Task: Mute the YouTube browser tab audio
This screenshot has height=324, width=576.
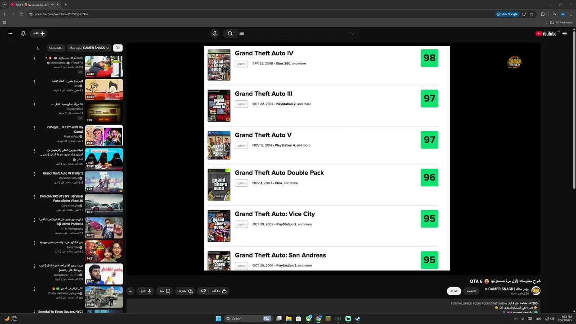Action: 52,4
